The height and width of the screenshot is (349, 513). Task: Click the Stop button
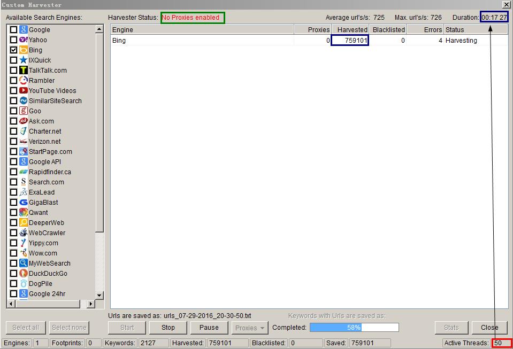tap(168, 328)
